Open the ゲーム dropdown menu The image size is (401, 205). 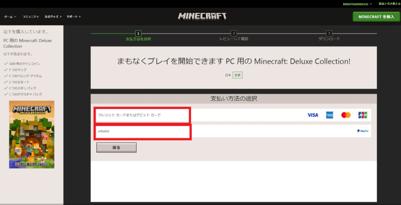tap(10, 16)
